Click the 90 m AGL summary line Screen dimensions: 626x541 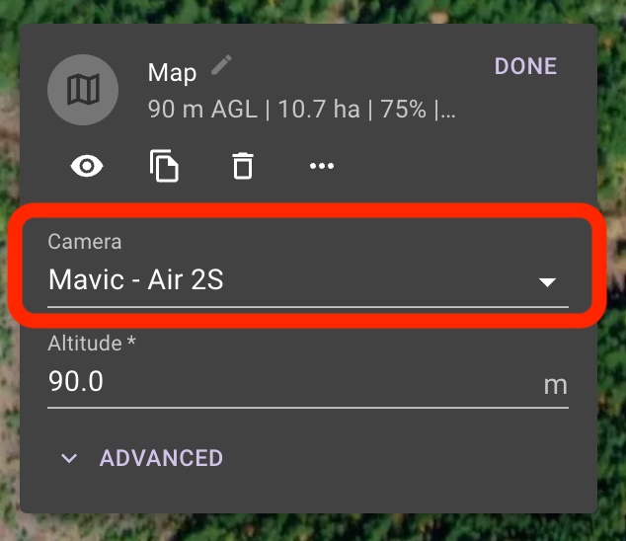(x=301, y=109)
